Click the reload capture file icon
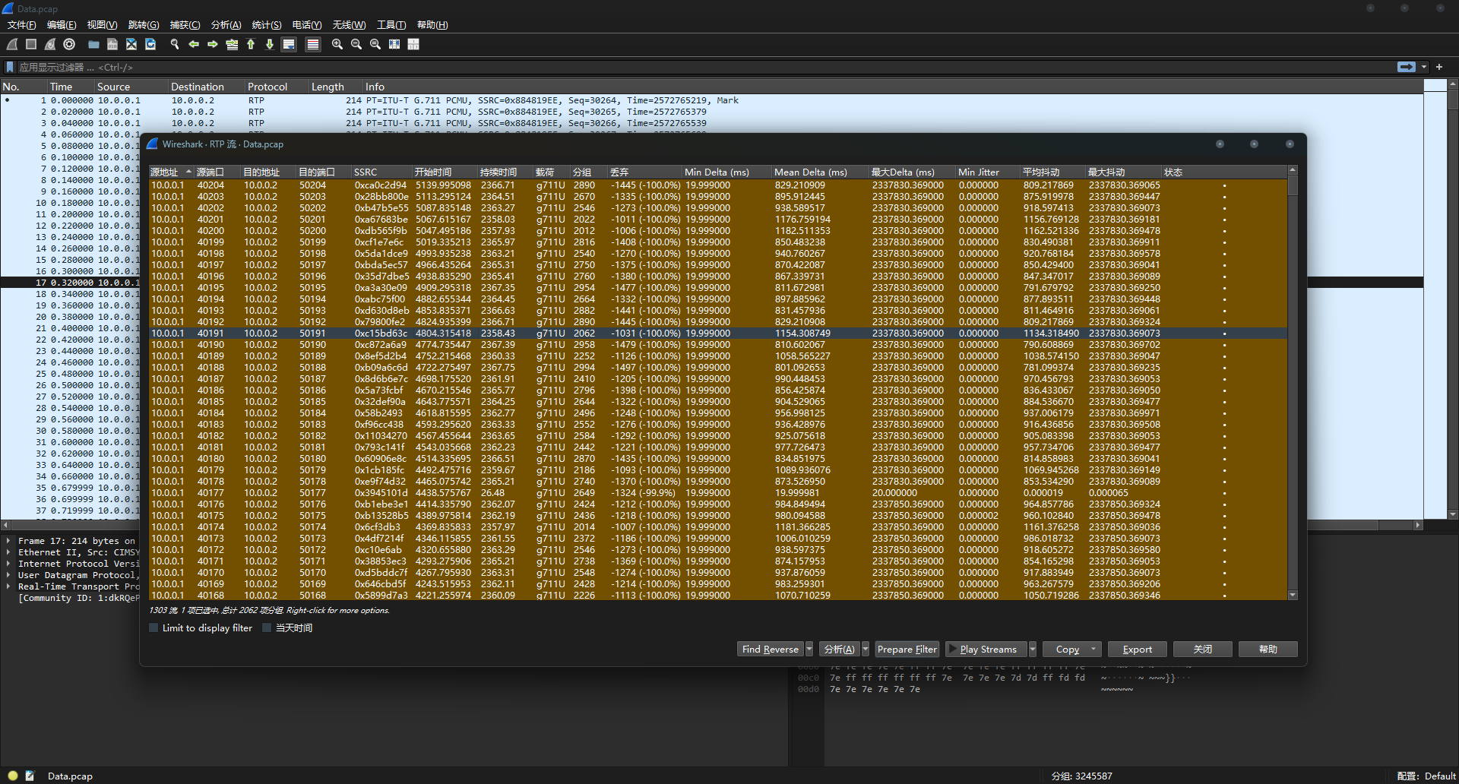The image size is (1459, 784). pyautogui.click(x=150, y=45)
